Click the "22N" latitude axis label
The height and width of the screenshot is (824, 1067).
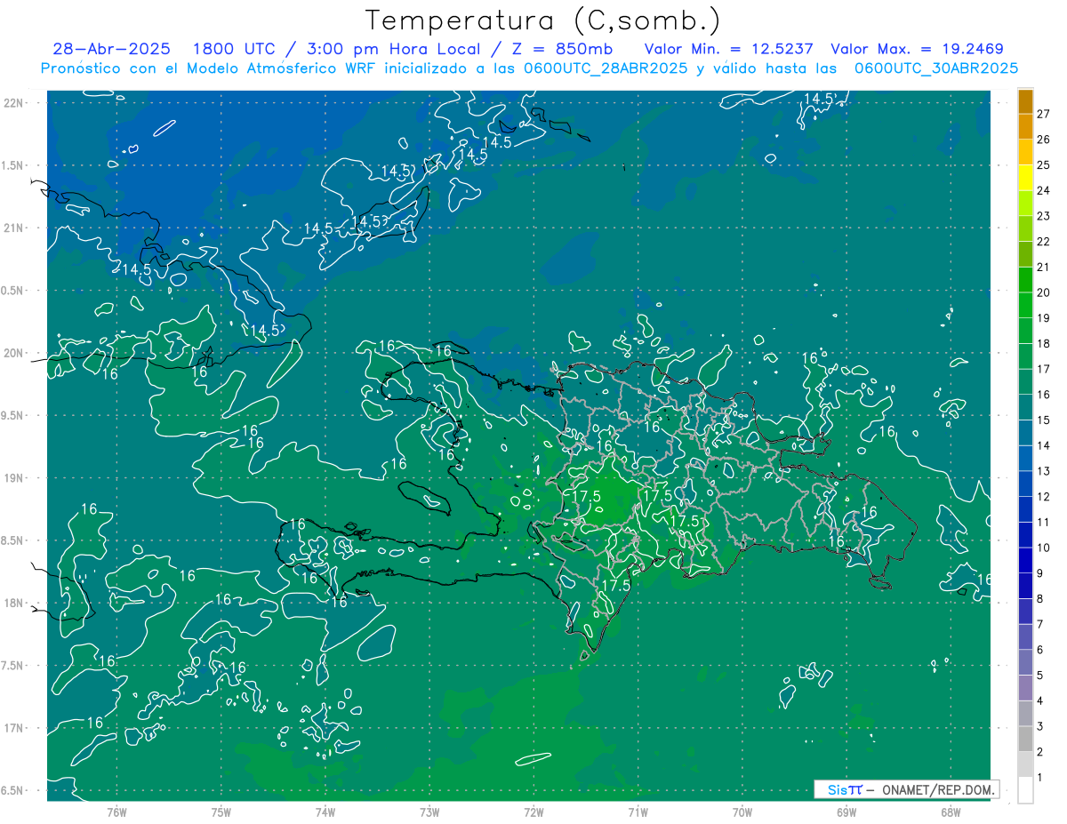pyautogui.click(x=15, y=103)
